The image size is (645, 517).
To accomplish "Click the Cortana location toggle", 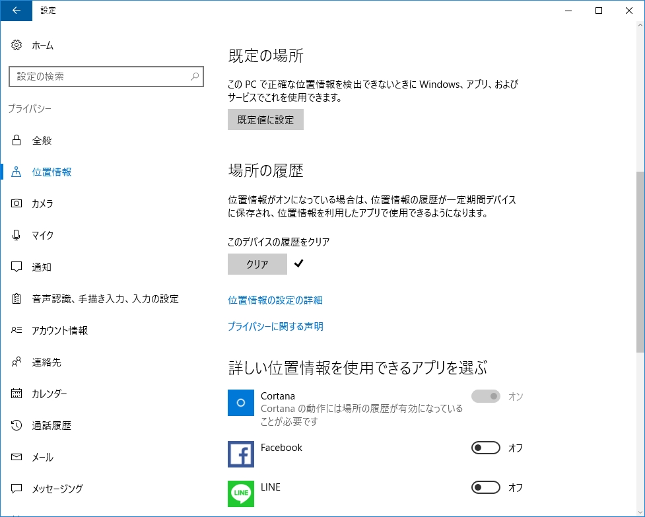I will (x=486, y=396).
